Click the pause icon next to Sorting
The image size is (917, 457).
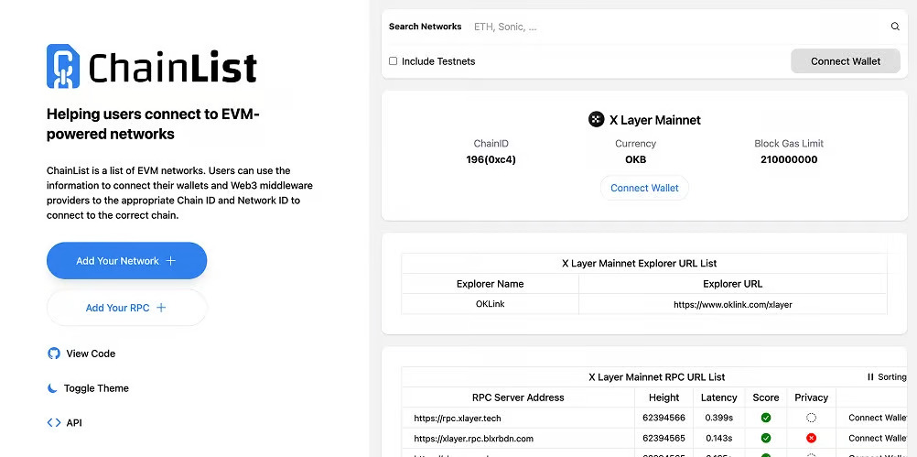(870, 377)
